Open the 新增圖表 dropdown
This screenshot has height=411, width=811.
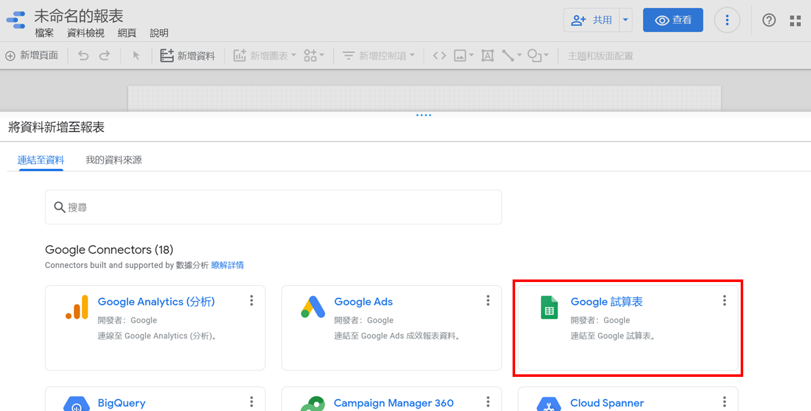[x=265, y=56]
